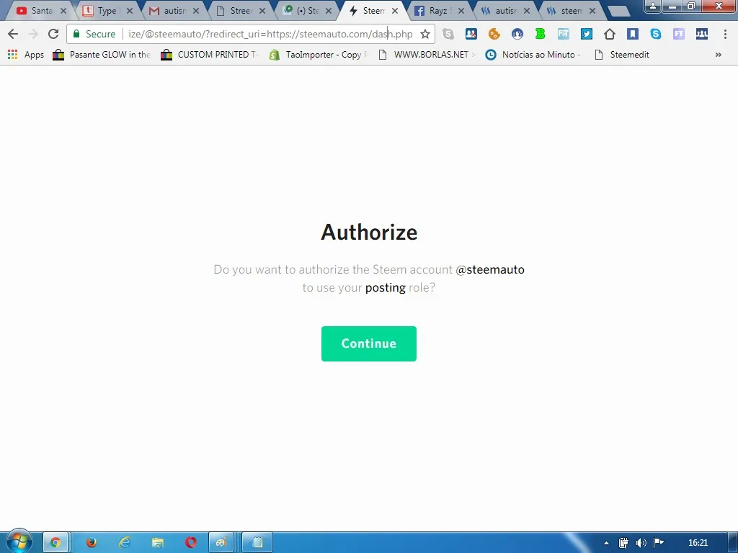Click the orange cookie extension icon
The height and width of the screenshot is (553, 738).
pyautogui.click(x=494, y=34)
